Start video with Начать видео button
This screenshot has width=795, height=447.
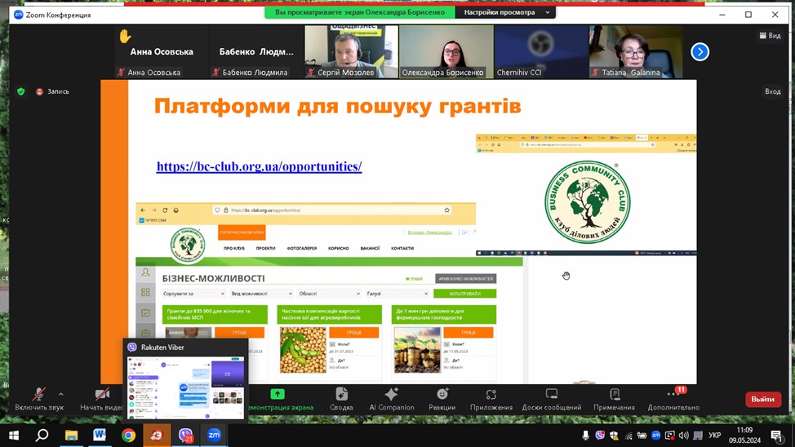(102, 400)
